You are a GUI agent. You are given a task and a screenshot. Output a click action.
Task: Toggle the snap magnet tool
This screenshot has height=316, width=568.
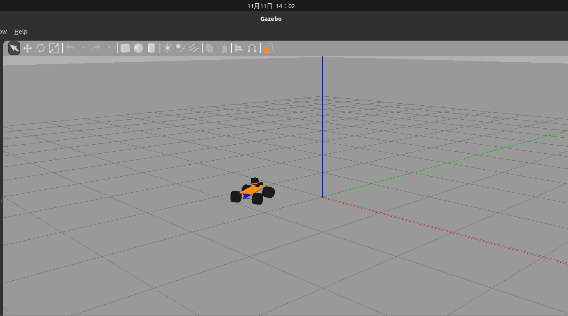click(252, 48)
